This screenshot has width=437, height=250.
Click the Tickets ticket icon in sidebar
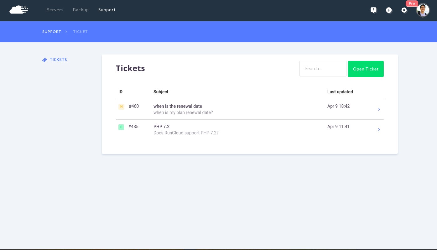point(45,60)
